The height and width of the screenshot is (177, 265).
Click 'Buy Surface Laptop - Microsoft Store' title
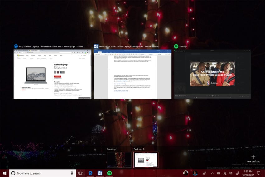pos(52,47)
